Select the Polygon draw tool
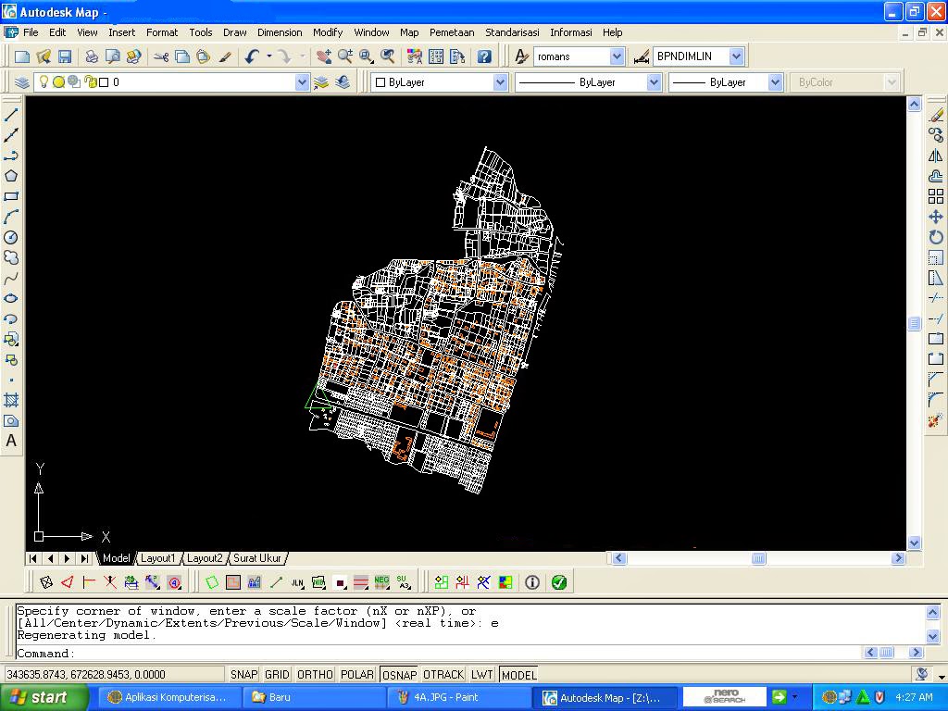This screenshot has width=948, height=711. click(x=11, y=176)
